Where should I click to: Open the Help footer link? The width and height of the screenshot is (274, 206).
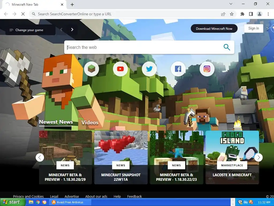pyautogui.click(x=117, y=196)
